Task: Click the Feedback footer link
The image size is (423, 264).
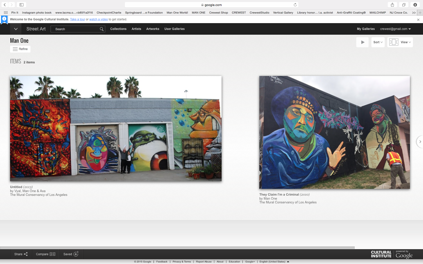Action: point(162,262)
